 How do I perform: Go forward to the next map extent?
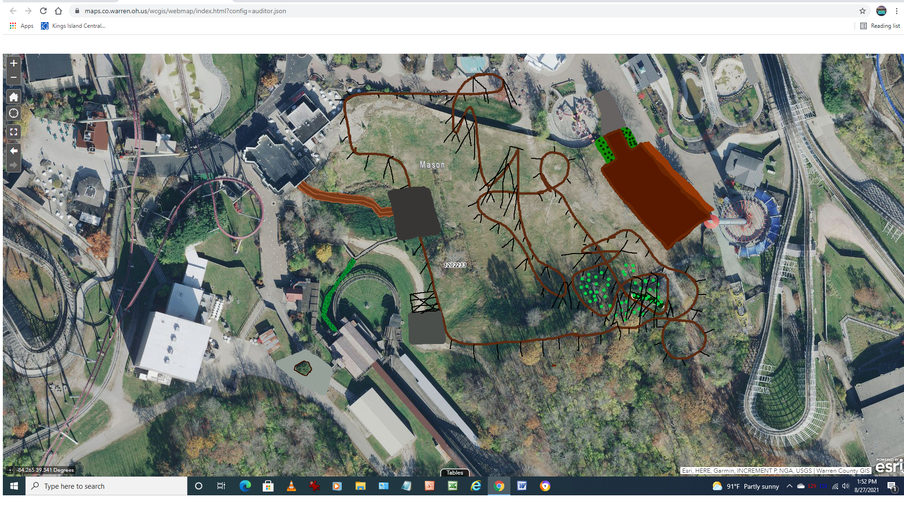(x=14, y=165)
